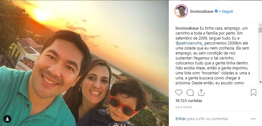The width and height of the screenshot is (262, 126).
Task: Like the post with heart icon
Action: [x=179, y=93]
